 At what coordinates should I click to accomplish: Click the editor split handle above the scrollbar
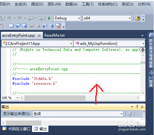143,50
